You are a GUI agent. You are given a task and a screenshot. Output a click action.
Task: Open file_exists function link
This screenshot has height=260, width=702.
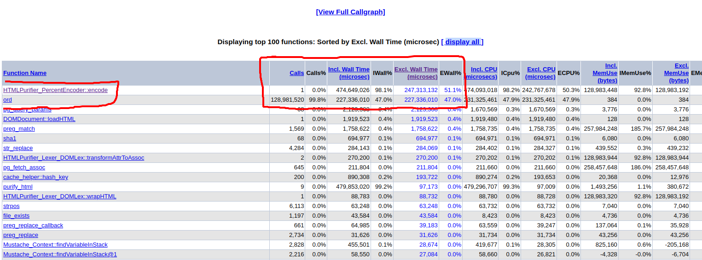16,216
